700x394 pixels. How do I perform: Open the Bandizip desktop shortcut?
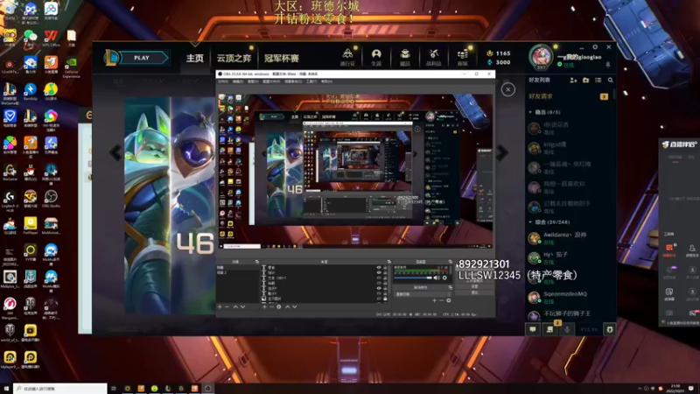pos(31,92)
